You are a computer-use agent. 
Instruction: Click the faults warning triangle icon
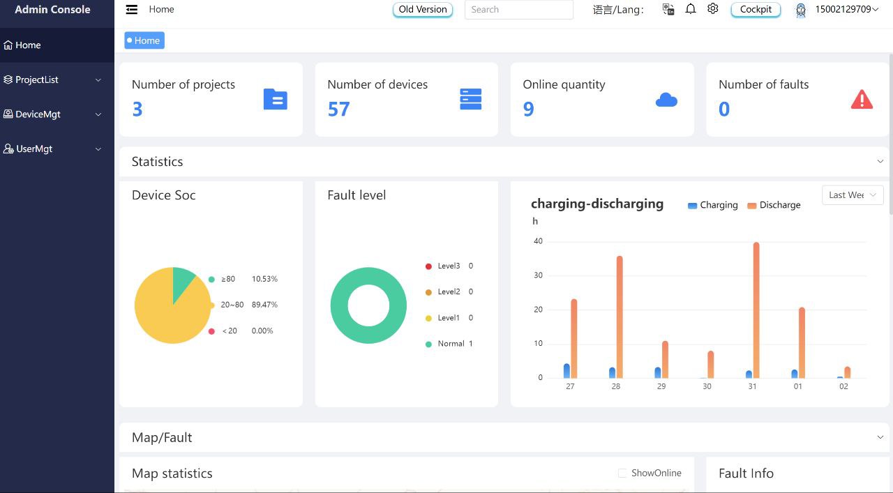click(862, 100)
